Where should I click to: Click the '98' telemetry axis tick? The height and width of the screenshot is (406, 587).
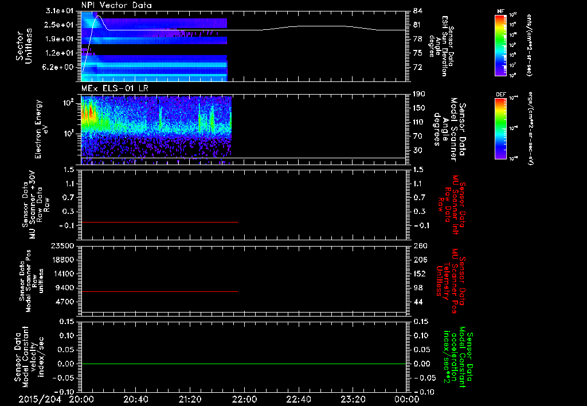(x=418, y=288)
